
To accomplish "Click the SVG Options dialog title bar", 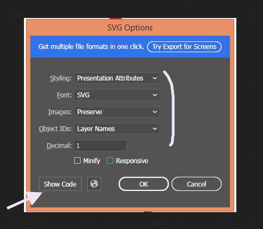I will tap(130, 28).
